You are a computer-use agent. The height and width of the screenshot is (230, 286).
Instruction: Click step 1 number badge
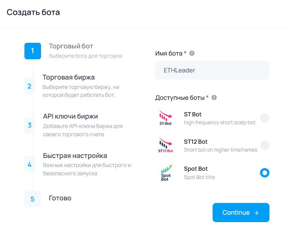coord(33,51)
